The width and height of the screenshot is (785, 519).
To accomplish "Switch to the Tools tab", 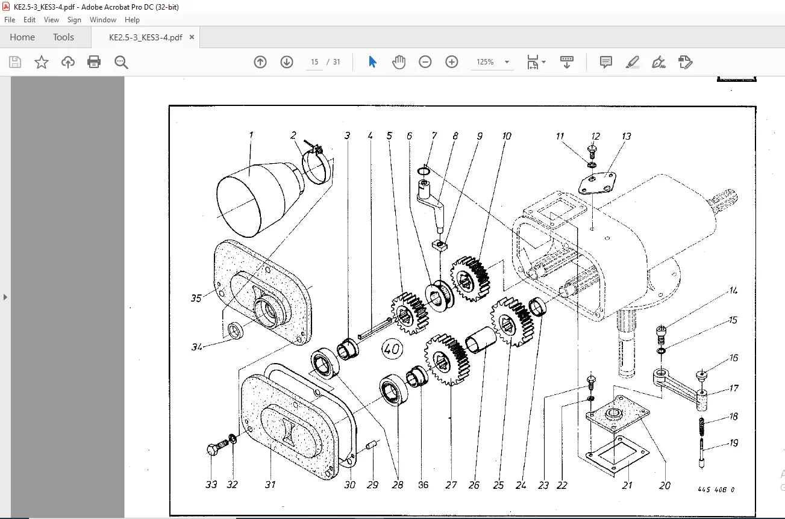I will [63, 37].
